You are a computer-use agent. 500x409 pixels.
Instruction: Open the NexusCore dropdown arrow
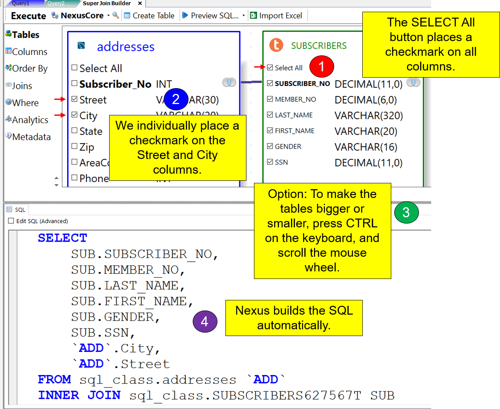pos(108,16)
